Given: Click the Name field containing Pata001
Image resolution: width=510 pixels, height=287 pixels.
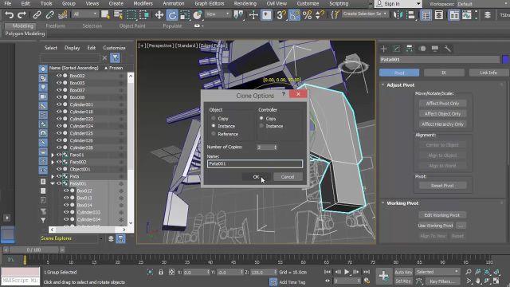Looking at the screenshot, I should click(255, 163).
